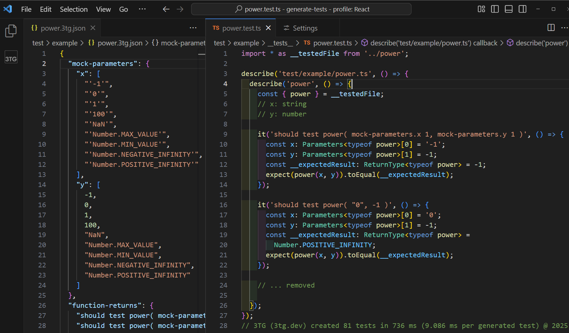Image resolution: width=569 pixels, height=333 pixels.
Task: Close the power.3tg.json tab
Action: pos(93,28)
